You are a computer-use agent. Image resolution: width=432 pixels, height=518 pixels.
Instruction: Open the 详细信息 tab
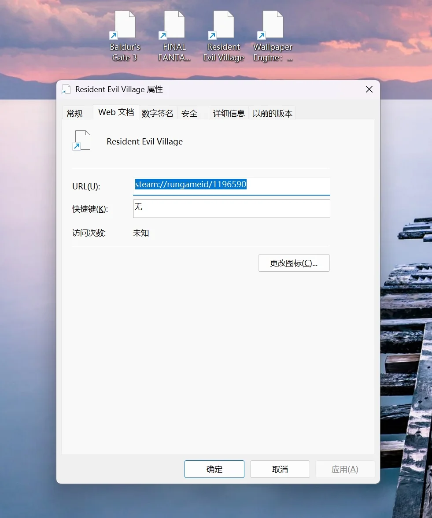tap(229, 113)
